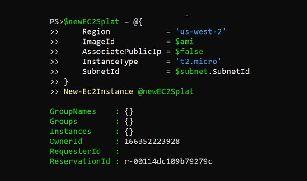Click the OwnerId value 166352223928
Image resolution: width=307 pixels, height=181 pixels.
point(152,142)
